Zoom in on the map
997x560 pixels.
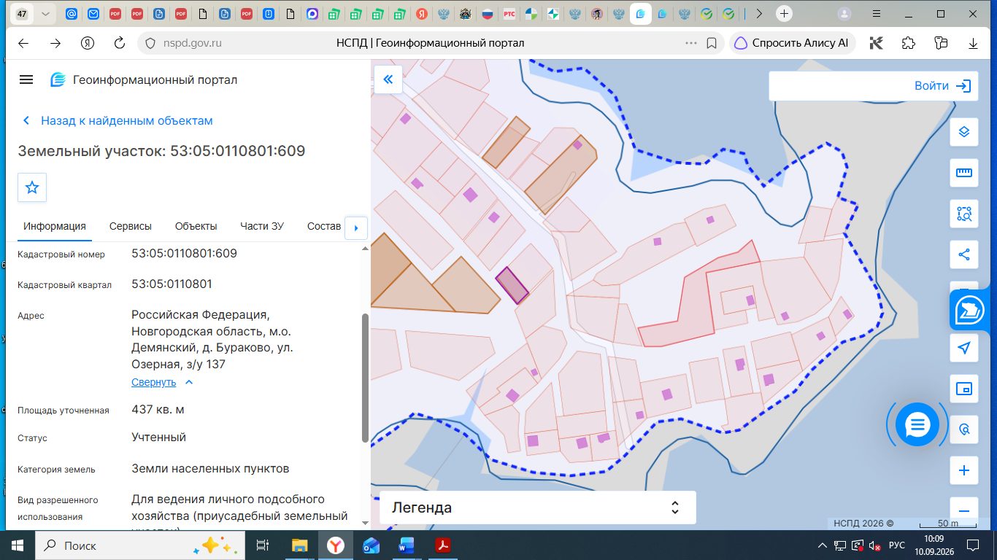click(x=963, y=470)
